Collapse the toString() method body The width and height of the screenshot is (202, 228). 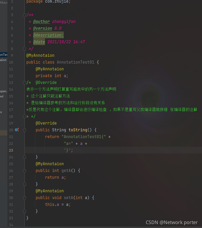point(24,130)
